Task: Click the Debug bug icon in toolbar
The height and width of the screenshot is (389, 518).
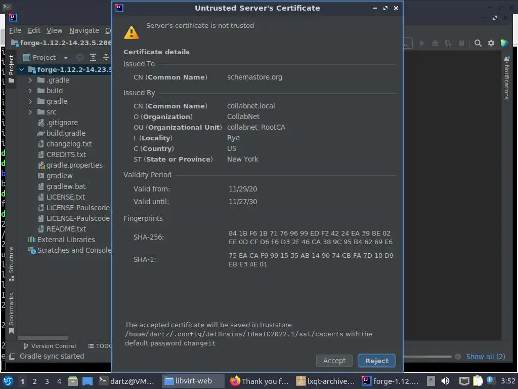Action: point(435,43)
